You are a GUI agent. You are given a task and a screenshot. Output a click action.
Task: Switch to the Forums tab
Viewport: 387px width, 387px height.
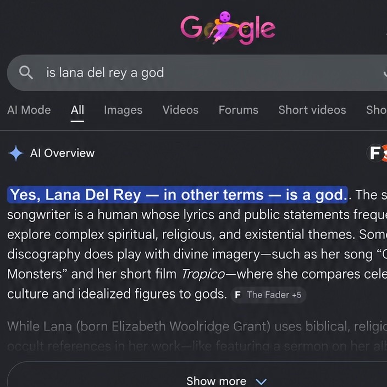[x=239, y=110]
